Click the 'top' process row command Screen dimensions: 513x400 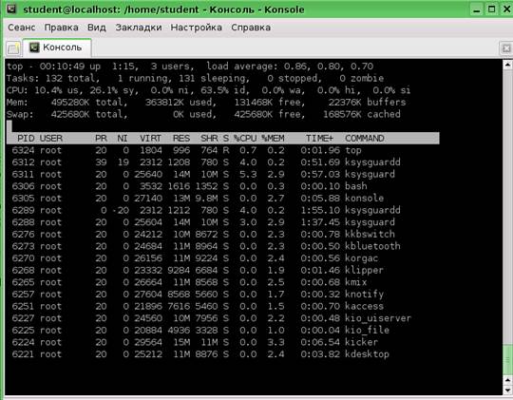point(353,150)
